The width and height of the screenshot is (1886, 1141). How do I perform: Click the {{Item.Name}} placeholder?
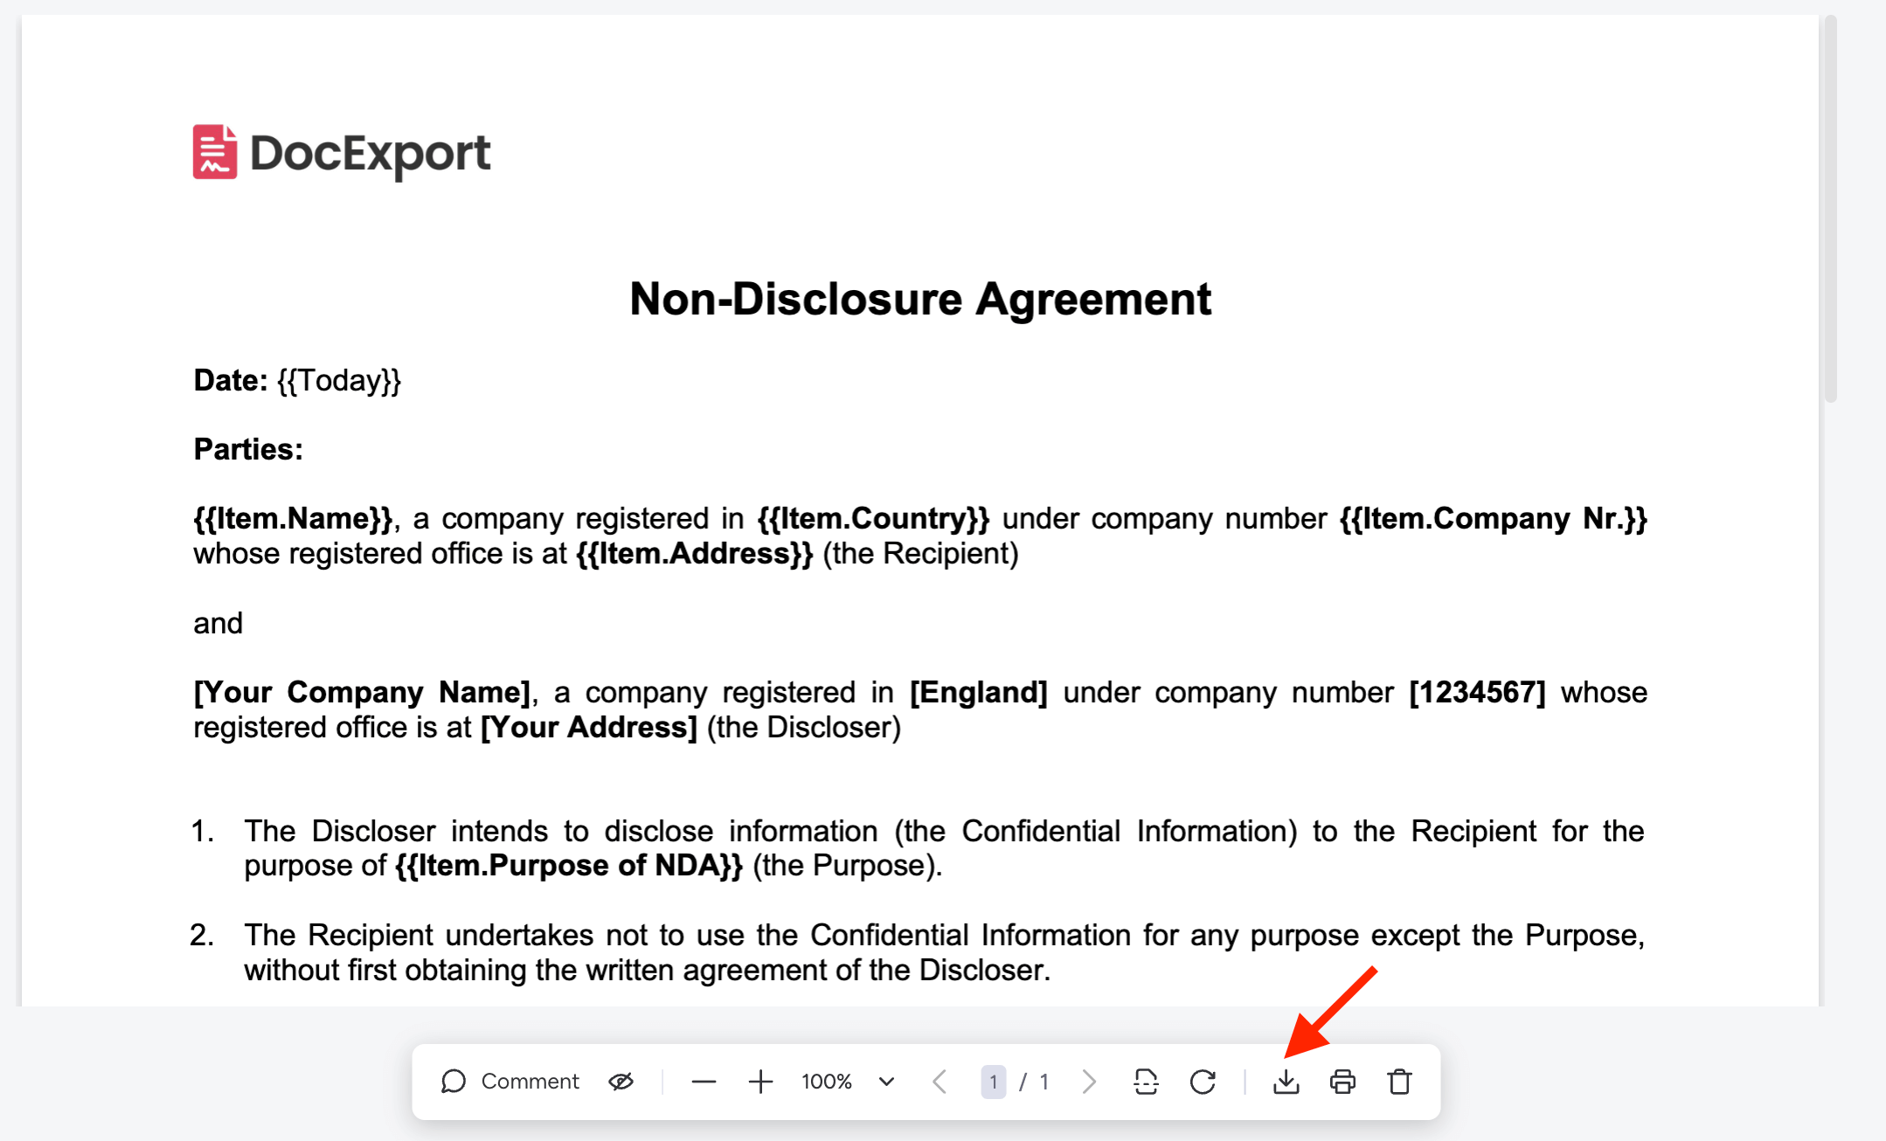[293, 519]
